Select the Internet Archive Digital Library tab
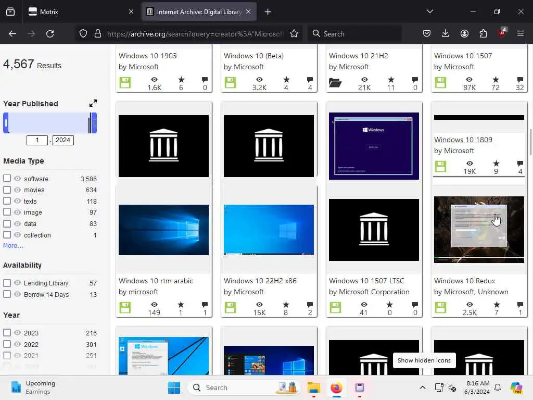This screenshot has height=400, width=533. coord(199,12)
